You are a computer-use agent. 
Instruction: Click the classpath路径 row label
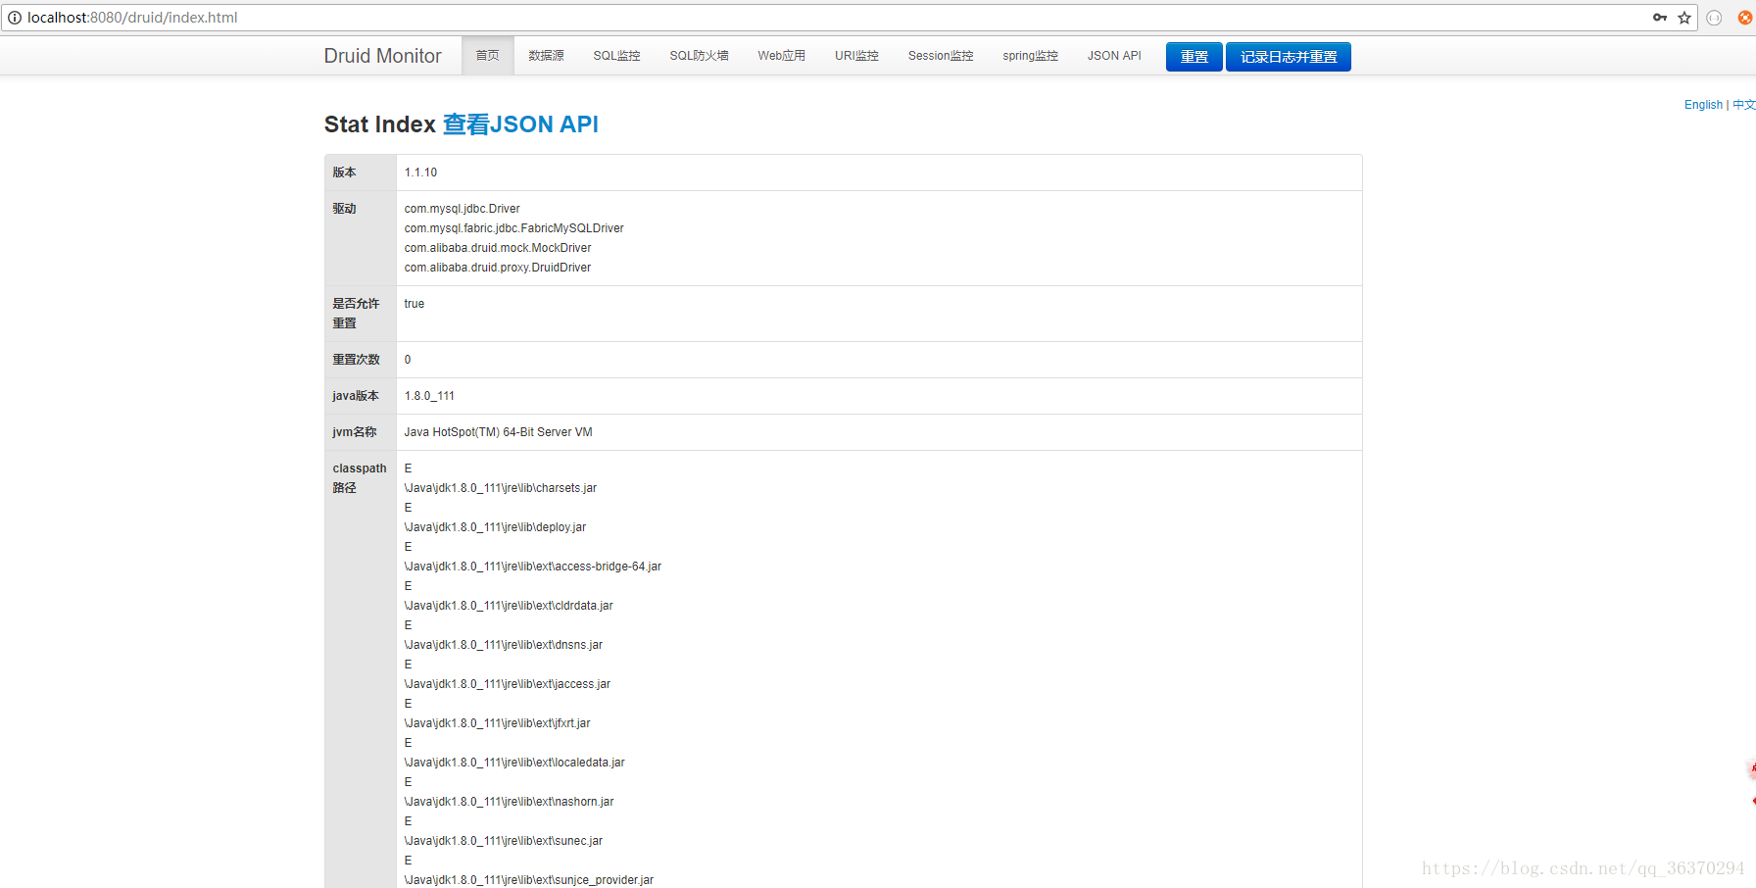point(360,478)
